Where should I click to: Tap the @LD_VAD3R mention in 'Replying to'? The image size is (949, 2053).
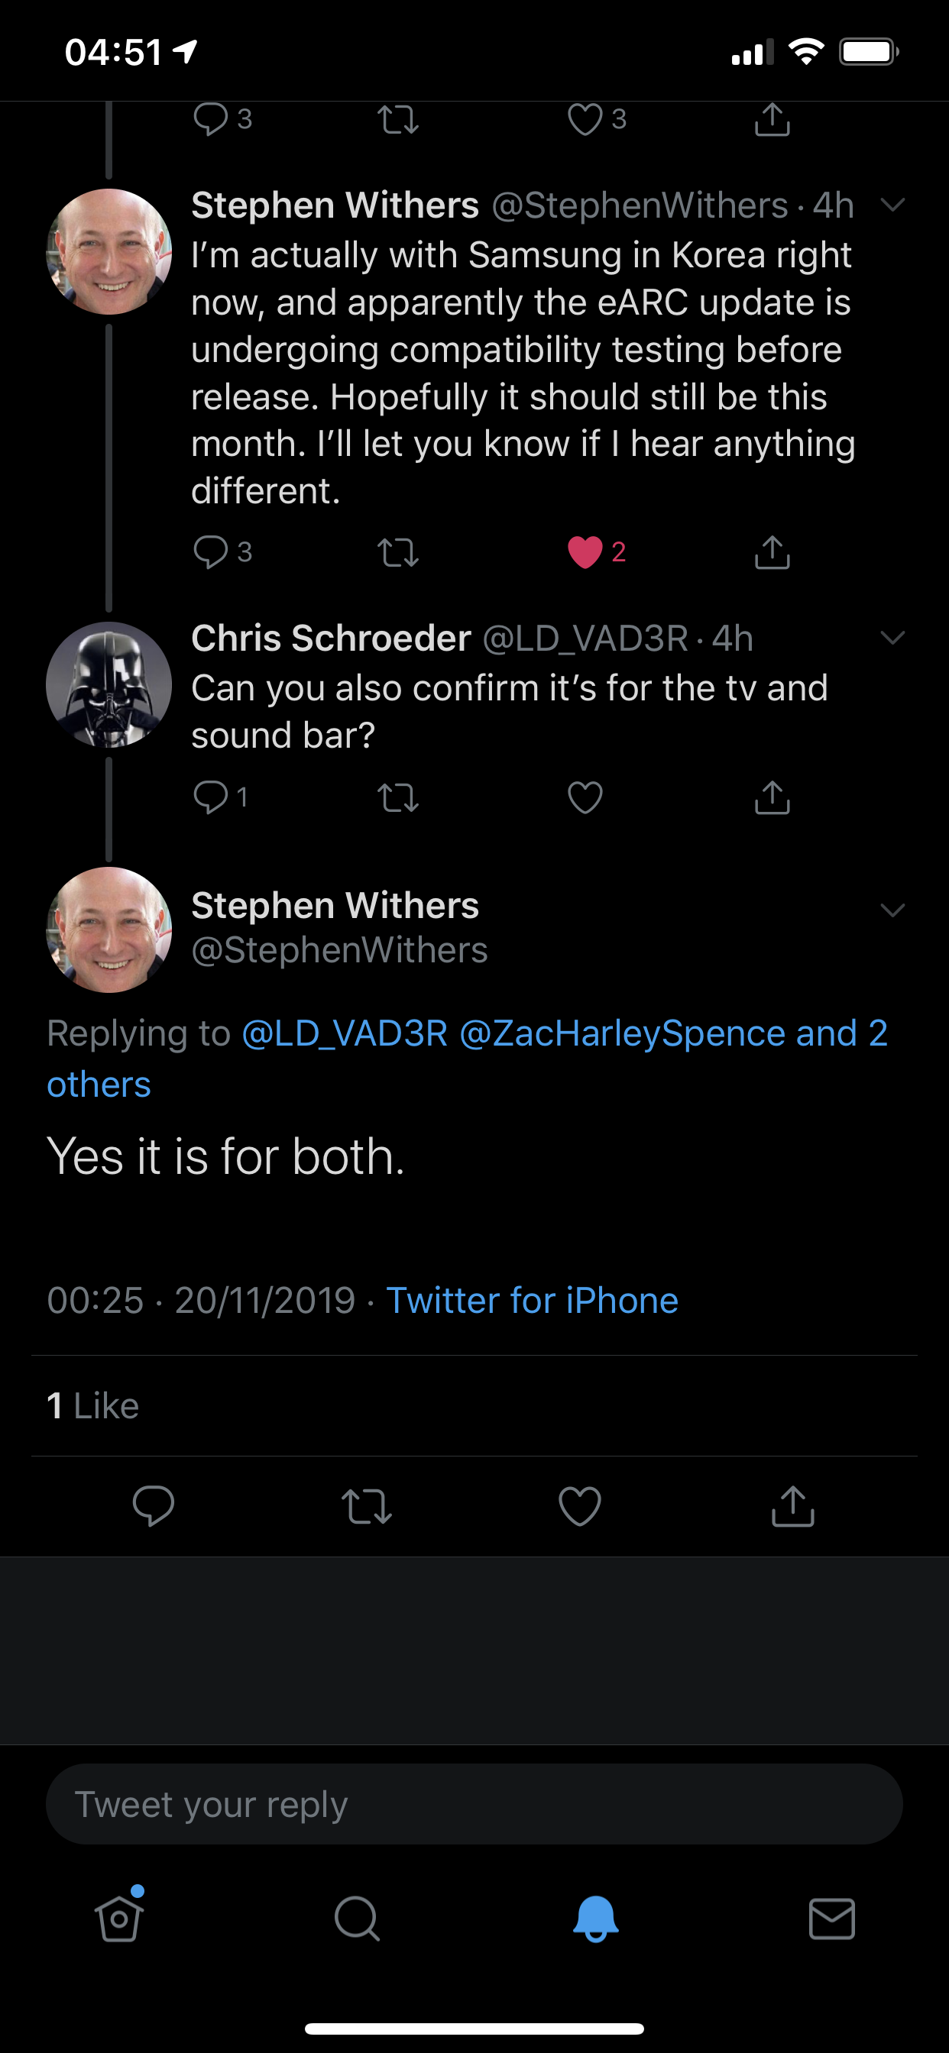tap(345, 1033)
